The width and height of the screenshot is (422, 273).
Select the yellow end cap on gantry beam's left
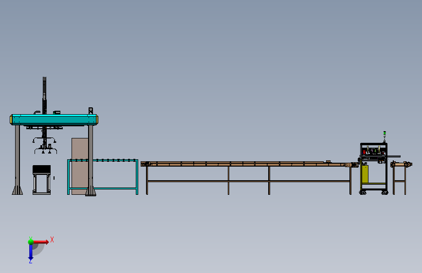pos(11,119)
